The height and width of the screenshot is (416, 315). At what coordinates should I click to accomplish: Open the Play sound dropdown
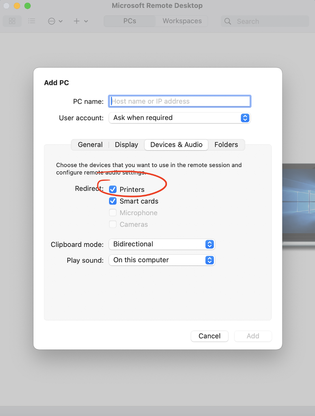tap(162, 260)
